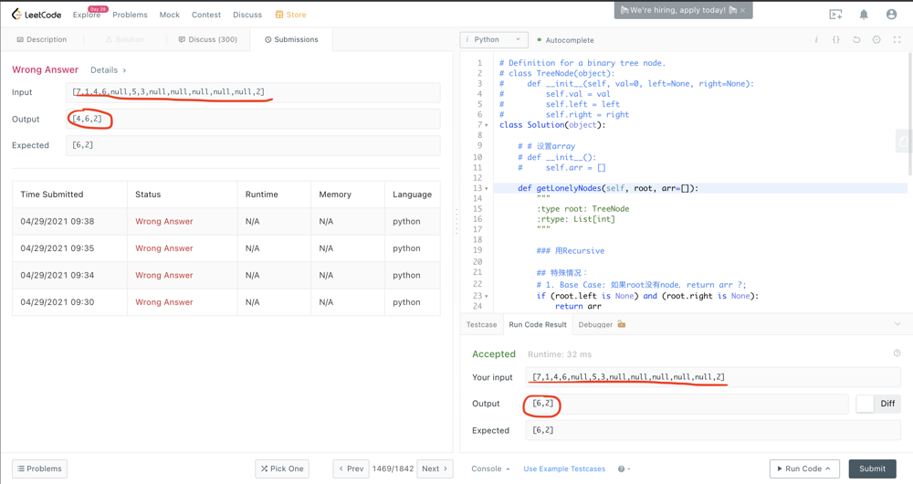913x484 pixels.
Task: Open the user profile avatar menu
Action: 891,15
